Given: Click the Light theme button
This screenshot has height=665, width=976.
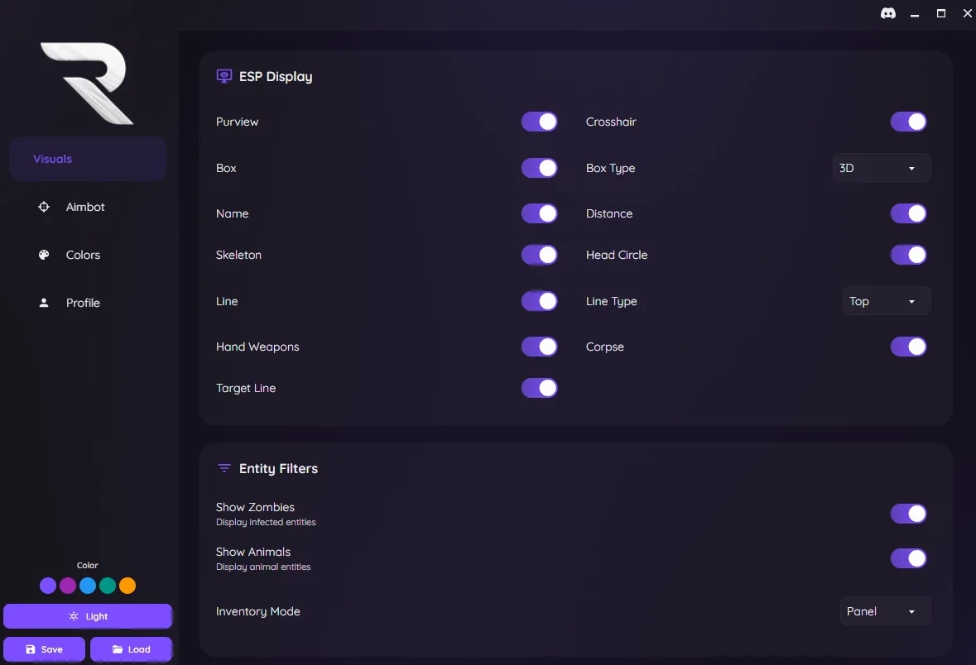Looking at the screenshot, I should coord(87,616).
